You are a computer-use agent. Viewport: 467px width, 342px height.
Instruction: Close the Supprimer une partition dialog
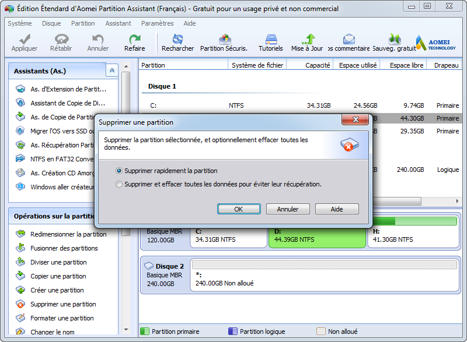coord(356,119)
